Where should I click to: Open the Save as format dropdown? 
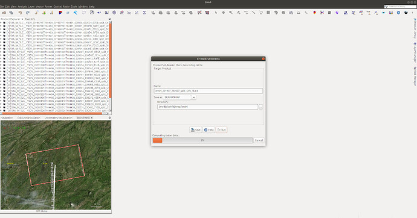[x=193, y=98]
